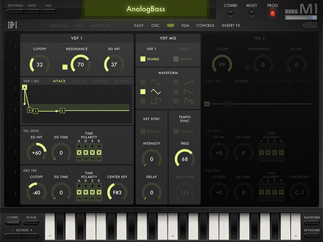Open the FILE button

pyautogui.click(x=48, y=11)
